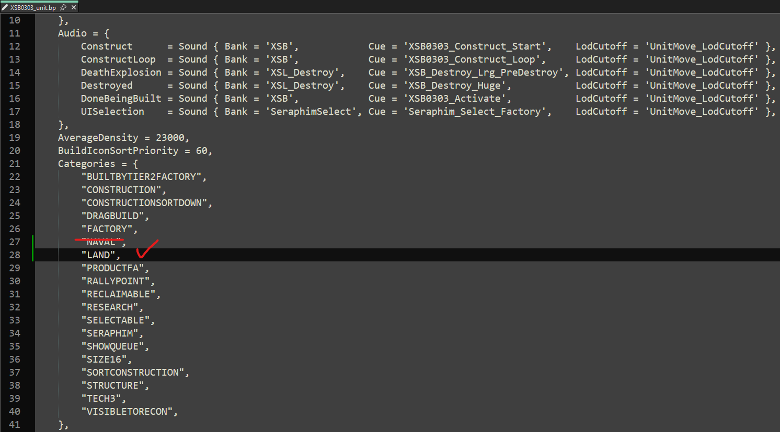Click the Categories keyword on line 21

coord(86,164)
